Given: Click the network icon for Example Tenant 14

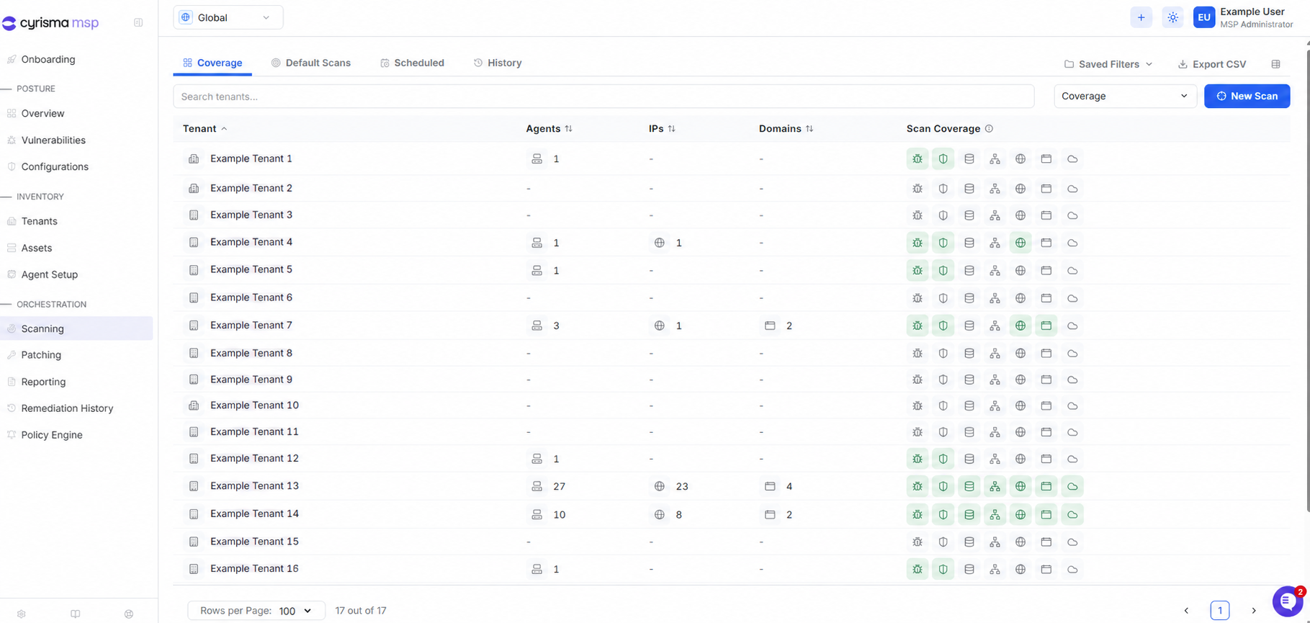Looking at the screenshot, I should tap(995, 514).
